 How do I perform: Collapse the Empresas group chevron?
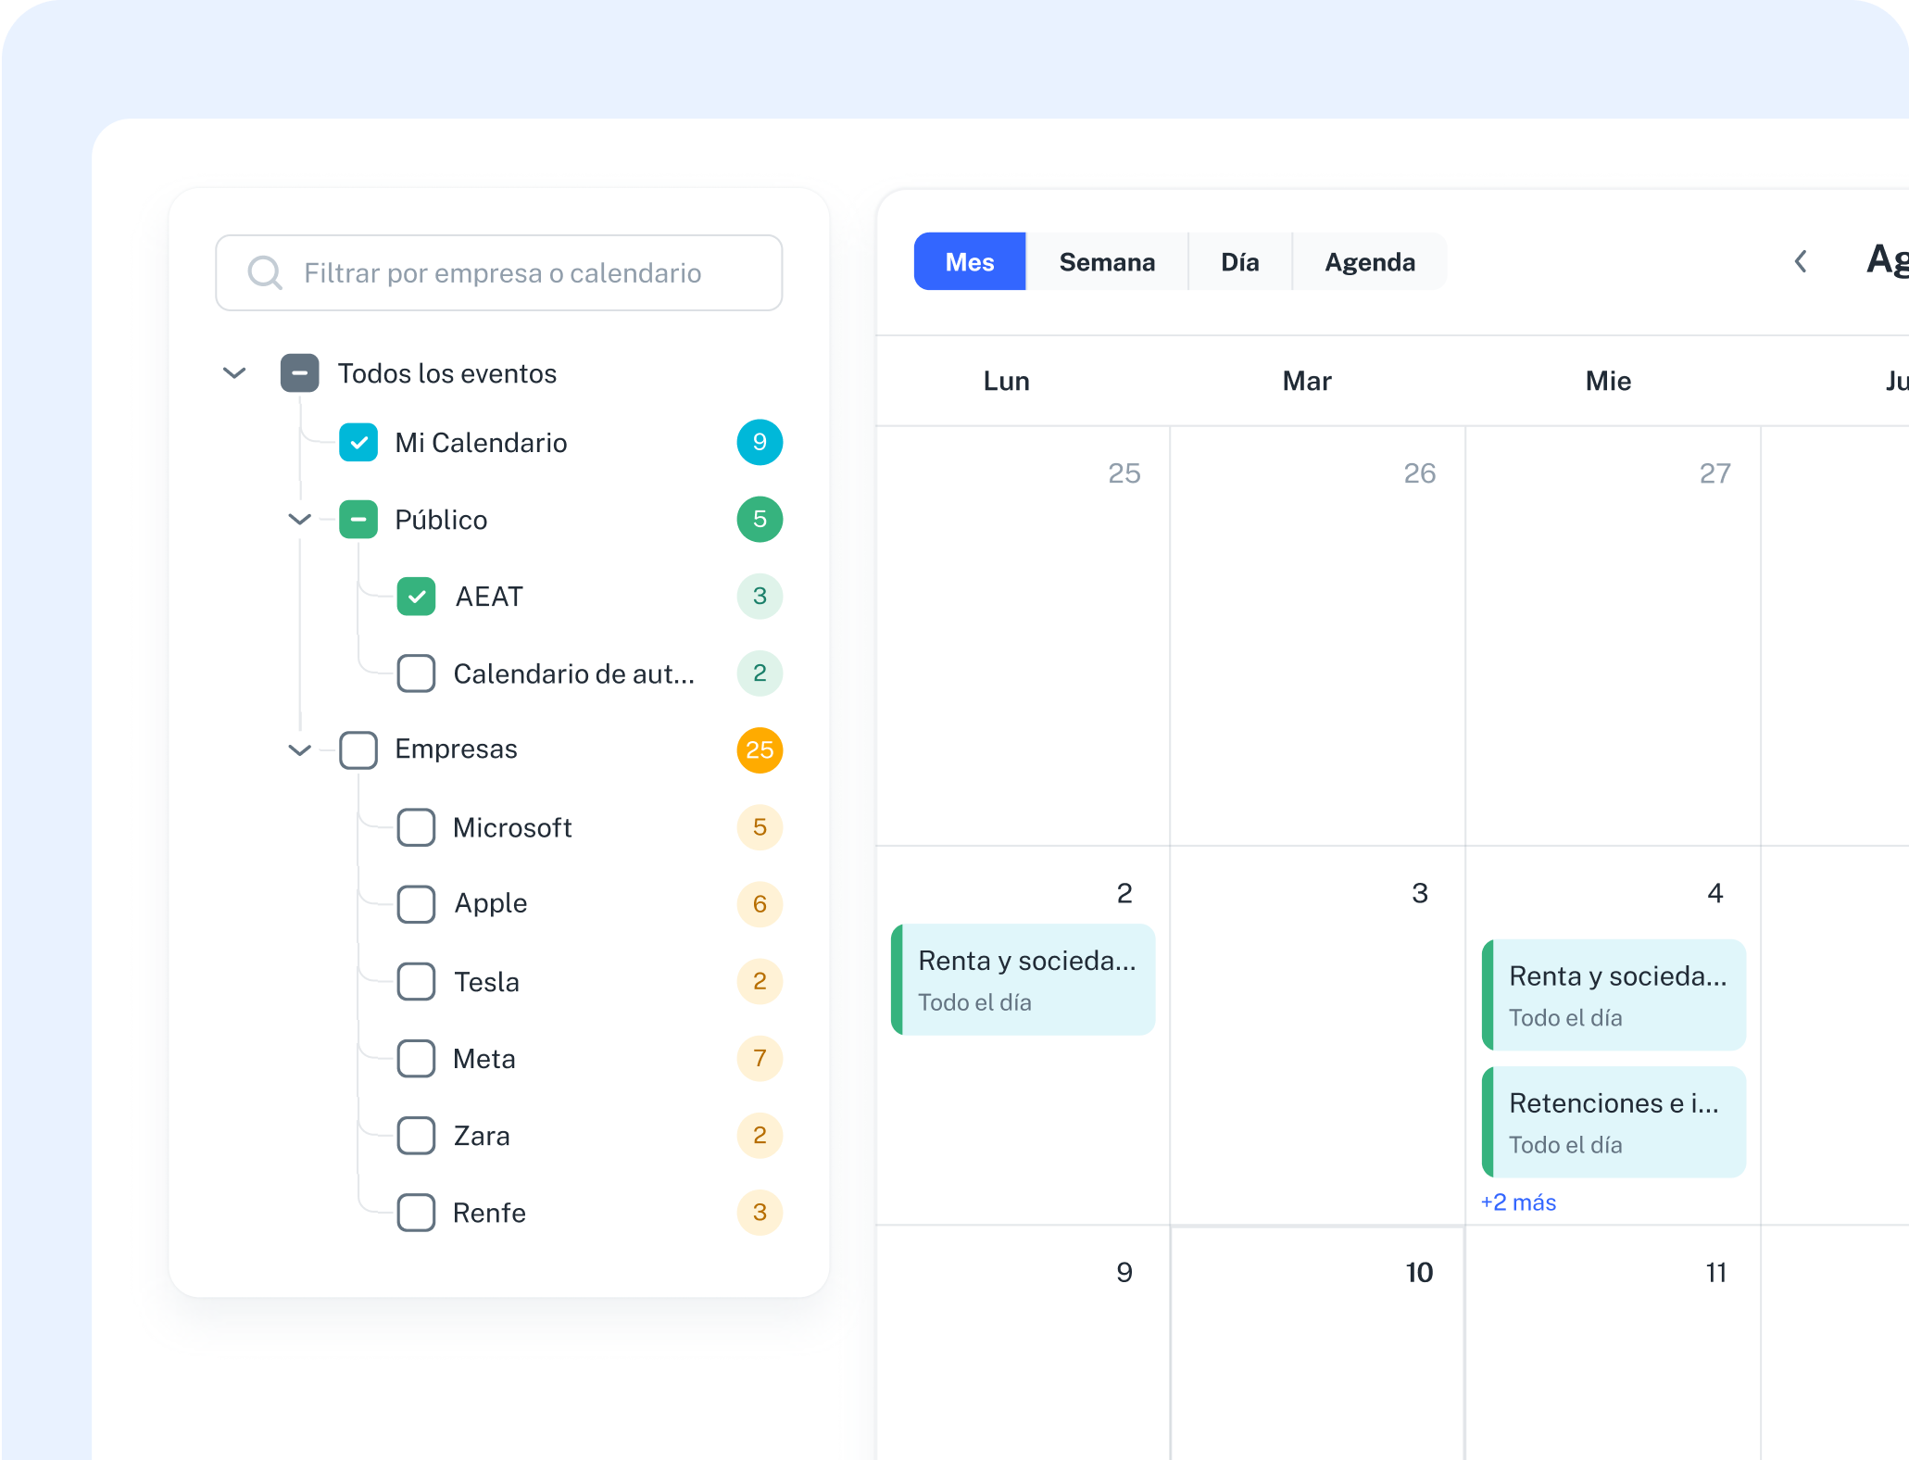pos(299,749)
